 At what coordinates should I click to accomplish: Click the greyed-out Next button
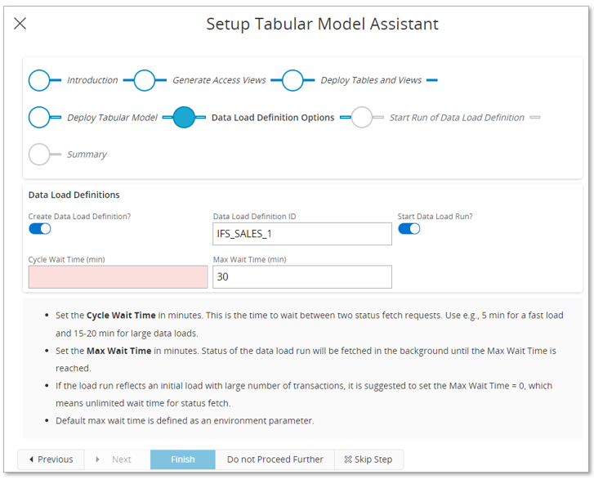point(114,460)
